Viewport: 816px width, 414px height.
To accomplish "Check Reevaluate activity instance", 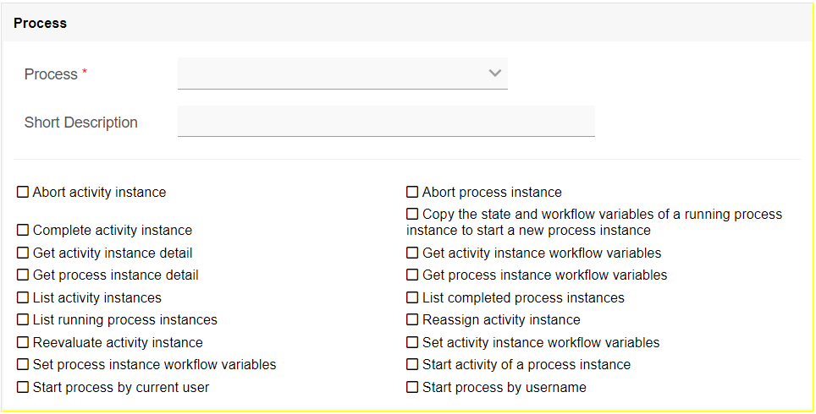I will click(23, 343).
